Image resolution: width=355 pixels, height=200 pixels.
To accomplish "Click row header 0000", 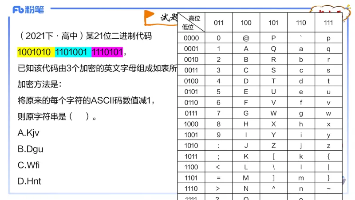I will click(191, 38).
